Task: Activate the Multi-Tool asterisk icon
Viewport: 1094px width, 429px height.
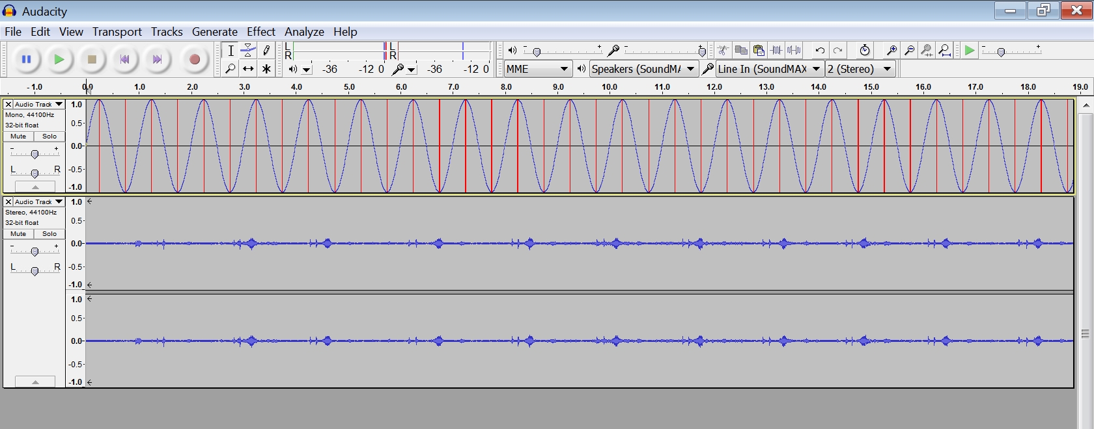Action: coord(266,69)
